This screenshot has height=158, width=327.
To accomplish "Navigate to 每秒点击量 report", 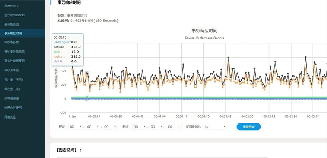I will pyautogui.click(x=12, y=70).
